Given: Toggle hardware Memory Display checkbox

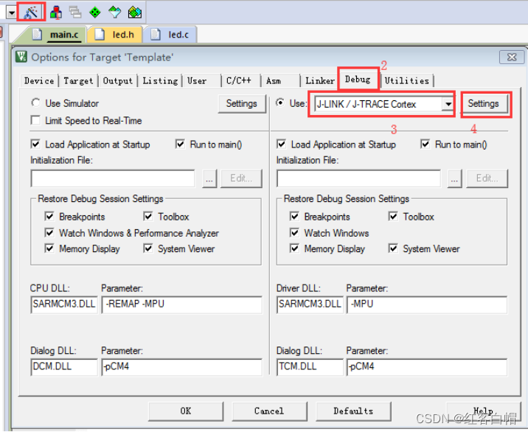Looking at the screenshot, I should pyautogui.click(x=295, y=248).
